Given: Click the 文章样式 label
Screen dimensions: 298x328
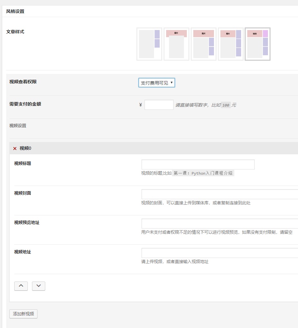Looking at the screenshot, I should tap(15, 32).
